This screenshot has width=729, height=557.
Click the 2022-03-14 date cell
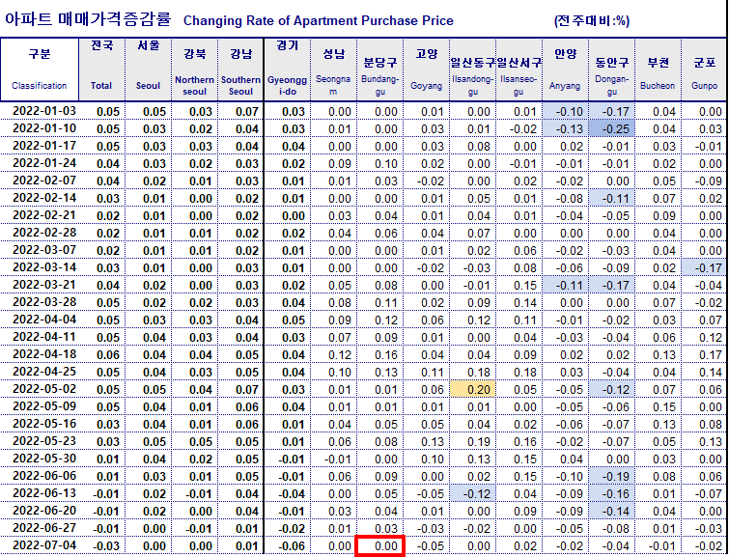(x=44, y=267)
